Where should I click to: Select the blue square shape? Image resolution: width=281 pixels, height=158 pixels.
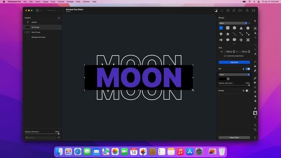coord(221,28)
